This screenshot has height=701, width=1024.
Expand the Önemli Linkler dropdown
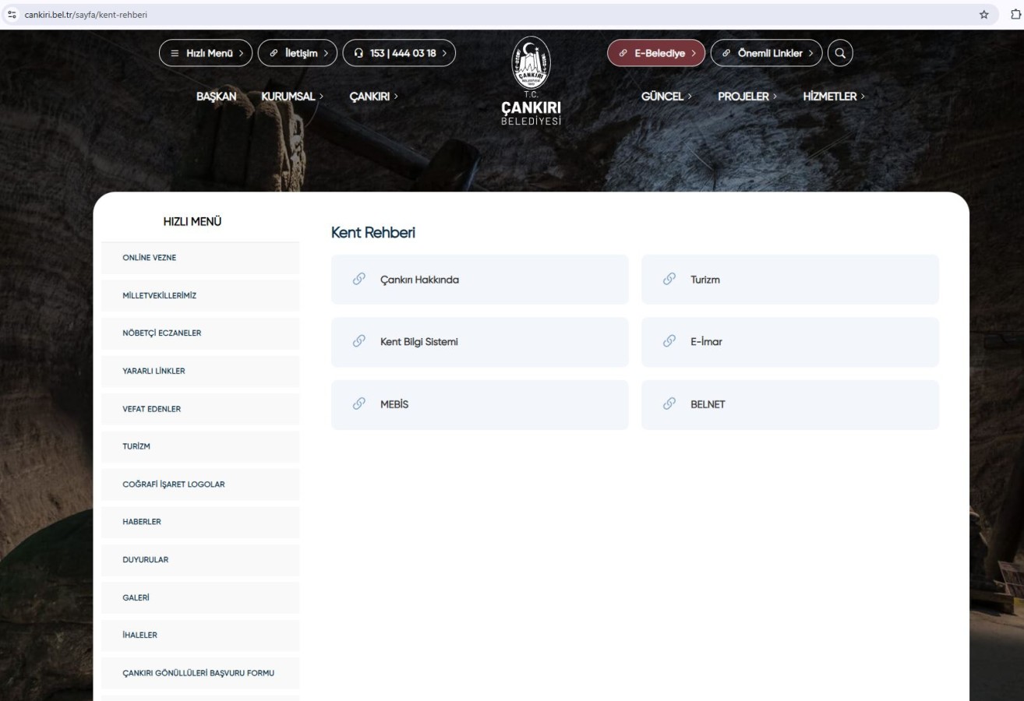pyautogui.click(x=766, y=53)
